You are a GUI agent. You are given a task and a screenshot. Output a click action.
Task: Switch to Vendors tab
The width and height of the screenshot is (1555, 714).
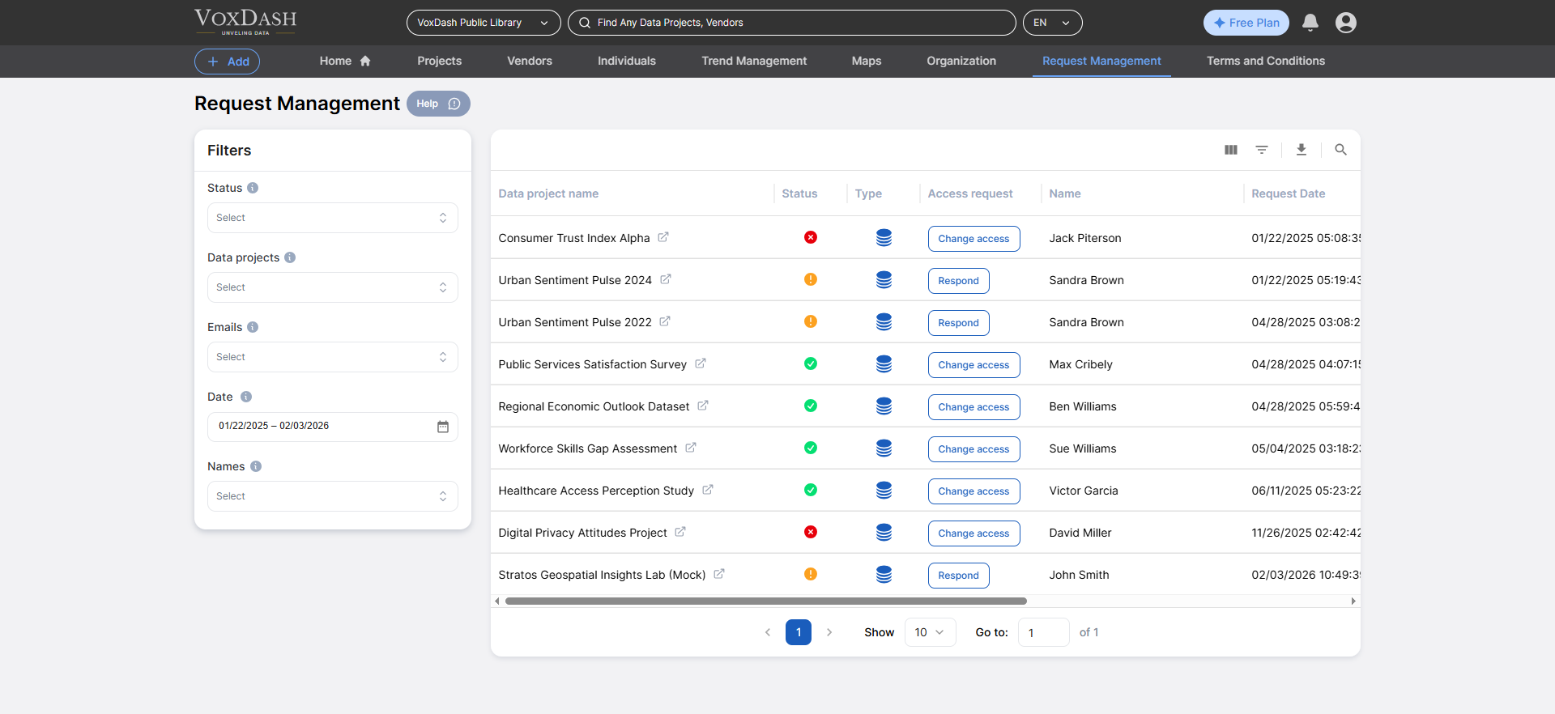click(x=530, y=61)
